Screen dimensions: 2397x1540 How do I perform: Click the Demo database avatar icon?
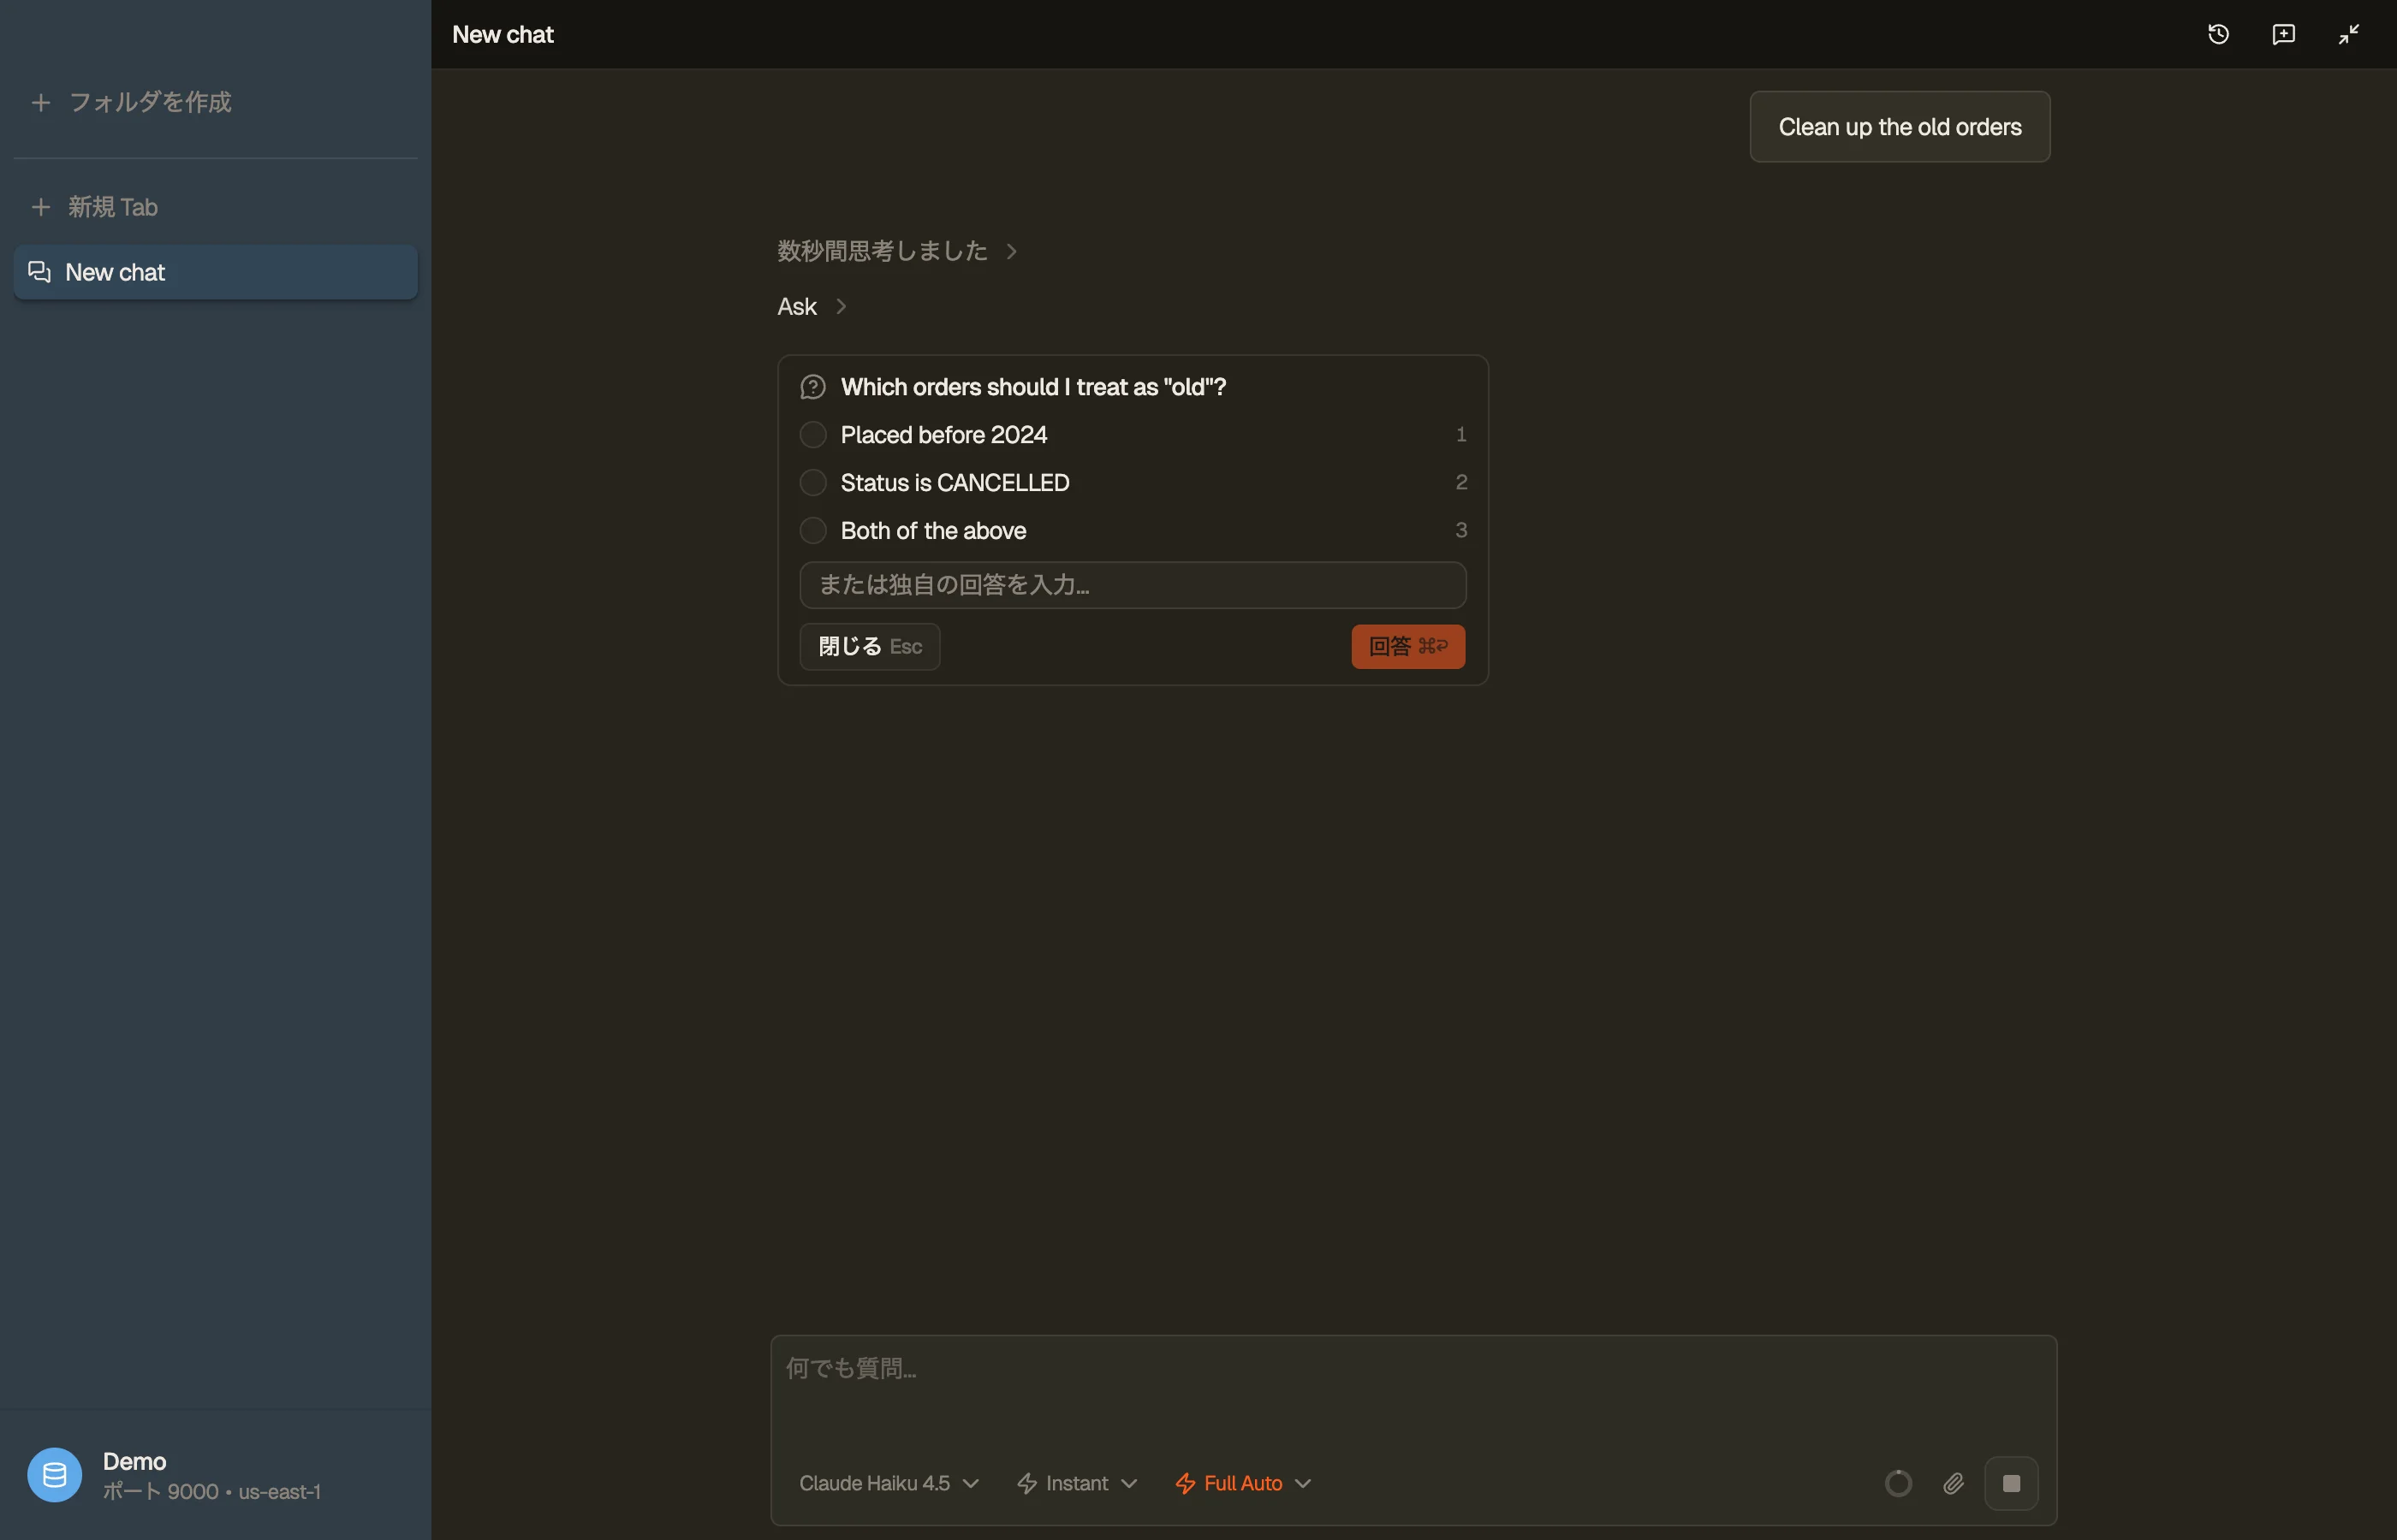[54, 1475]
